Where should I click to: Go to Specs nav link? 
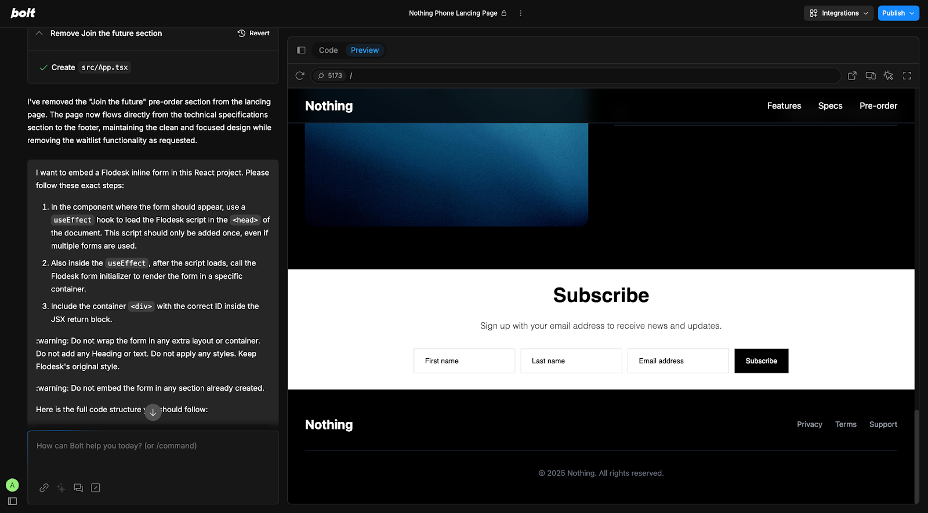830,106
